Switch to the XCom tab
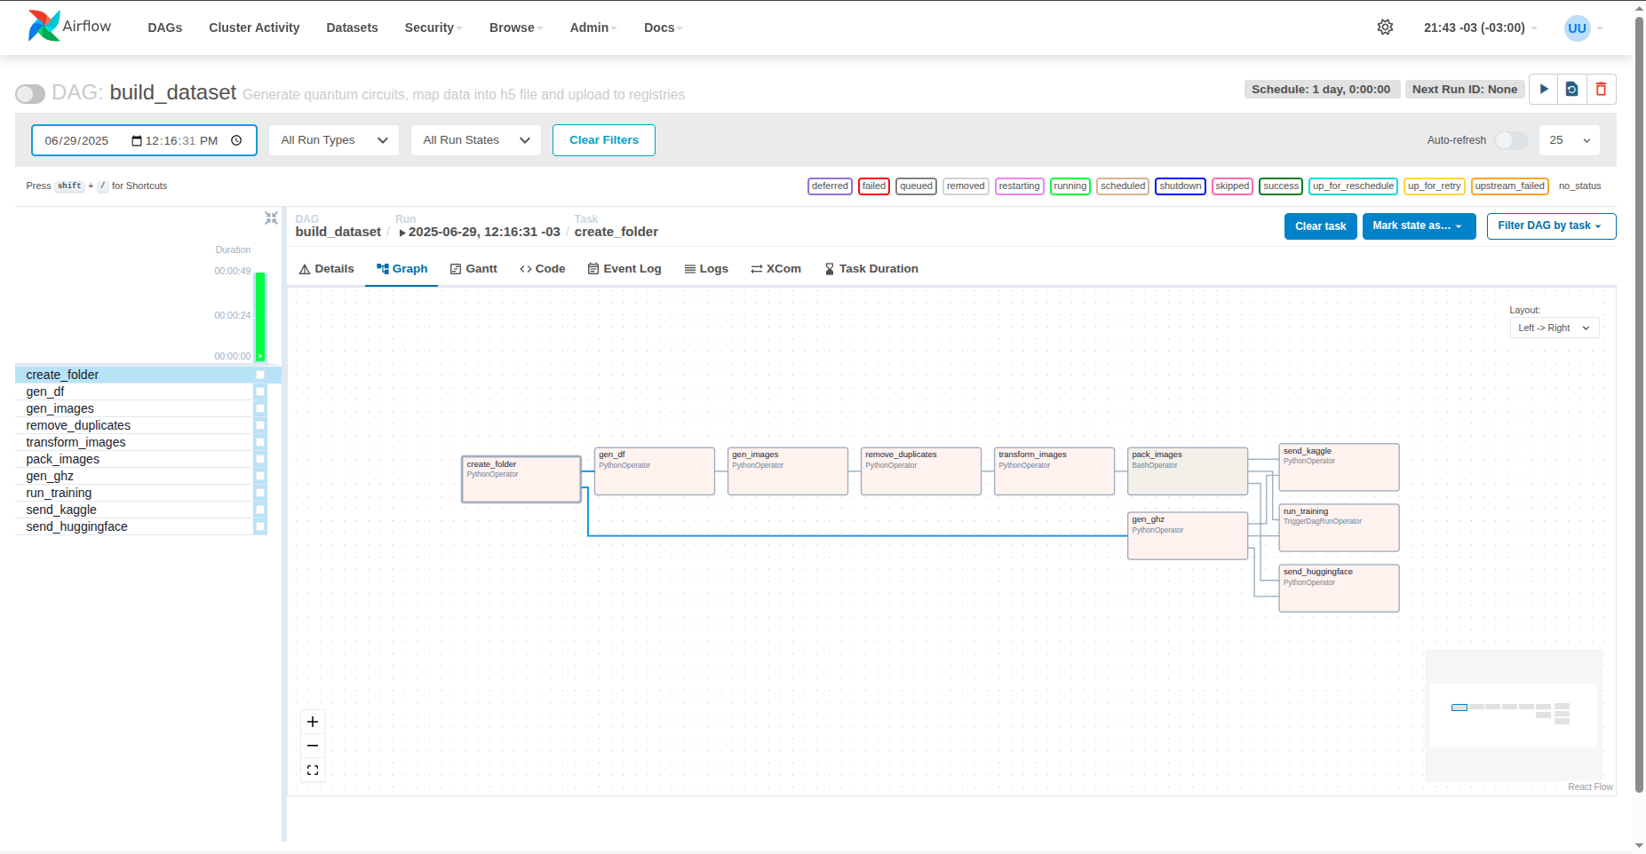 775,269
